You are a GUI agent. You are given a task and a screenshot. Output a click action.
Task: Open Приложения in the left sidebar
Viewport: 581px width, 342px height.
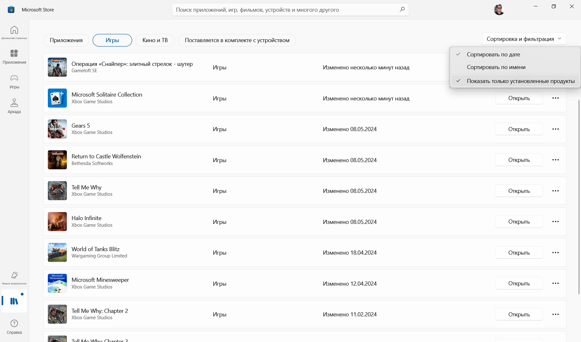(14, 57)
